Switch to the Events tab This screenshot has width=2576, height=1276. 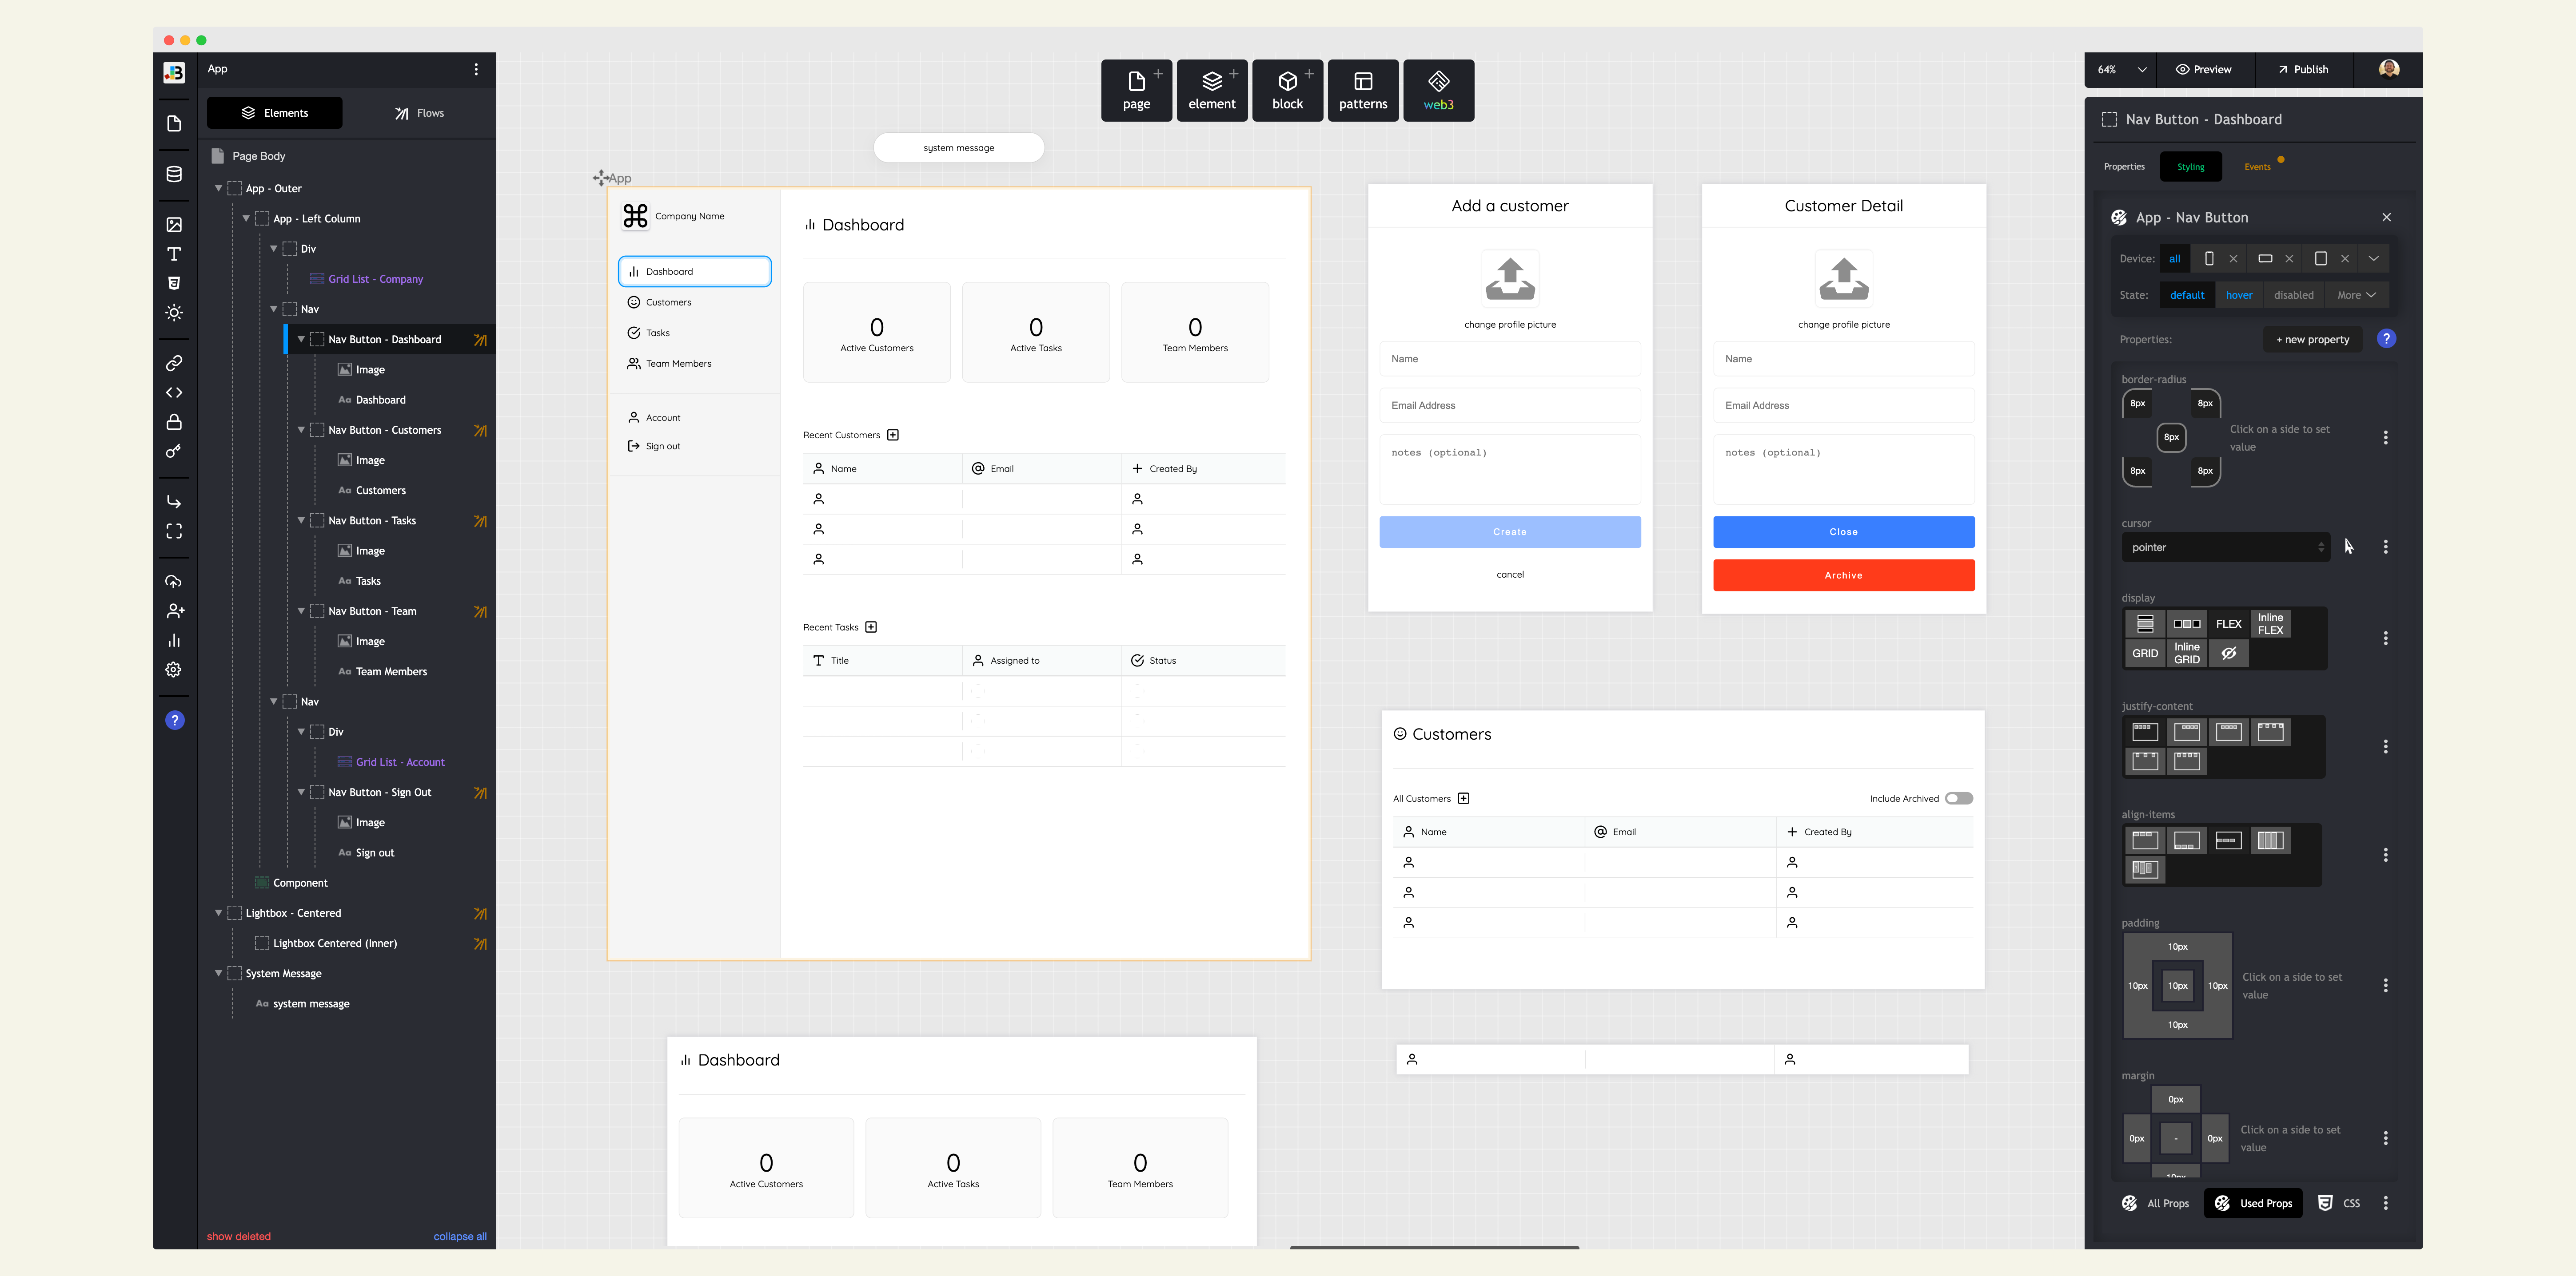pos(2257,167)
